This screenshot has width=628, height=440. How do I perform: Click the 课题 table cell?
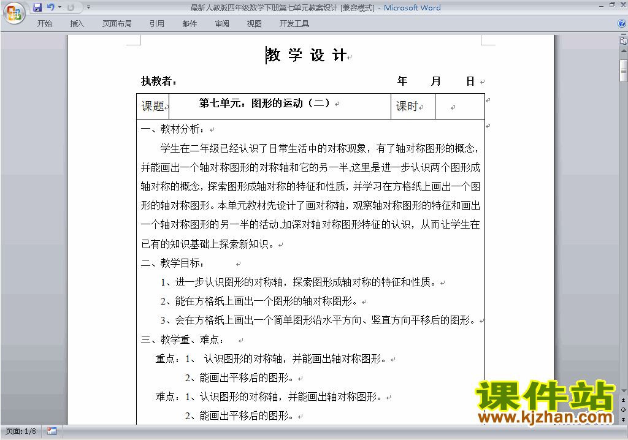[x=153, y=107]
